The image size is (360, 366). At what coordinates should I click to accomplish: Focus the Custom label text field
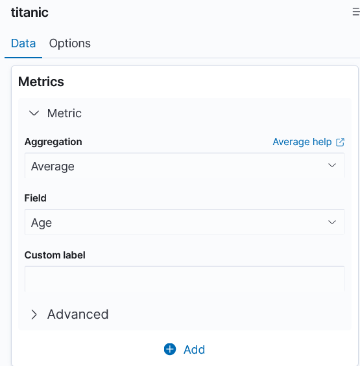[185, 279]
